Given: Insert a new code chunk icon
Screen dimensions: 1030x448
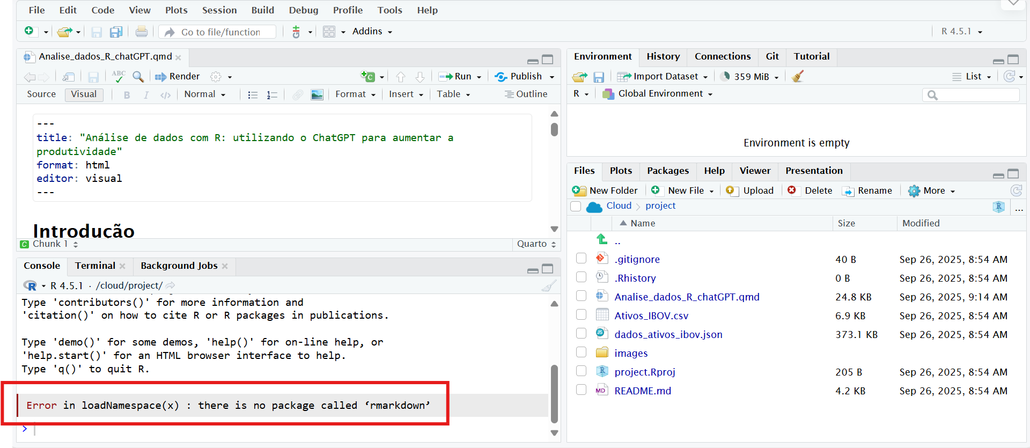Looking at the screenshot, I should 368,77.
